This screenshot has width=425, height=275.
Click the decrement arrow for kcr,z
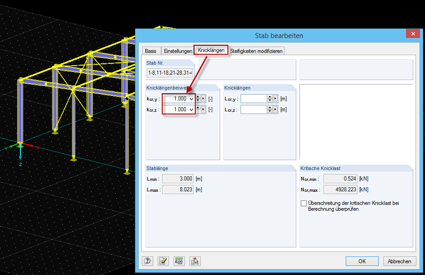(198, 111)
